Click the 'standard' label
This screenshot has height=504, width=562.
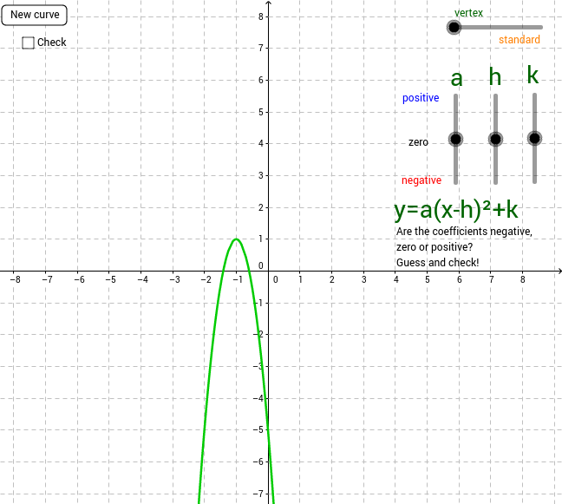coord(519,39)
